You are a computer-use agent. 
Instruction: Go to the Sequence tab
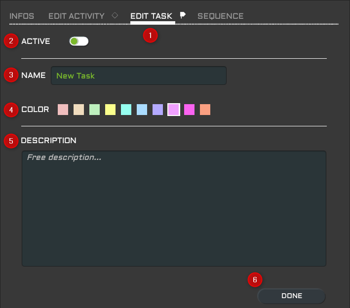[x=220, y=16]
